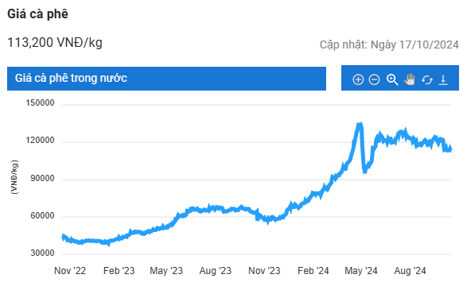Click the Aug '24 x-axis label
This screenshot has width=467, height=290.
pyautogui.click(x=410, y=271)
